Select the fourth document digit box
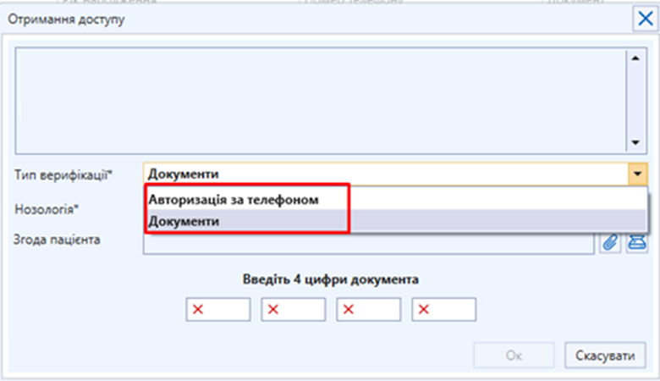This screenshot has height=381, width=660. coord(443,310)
